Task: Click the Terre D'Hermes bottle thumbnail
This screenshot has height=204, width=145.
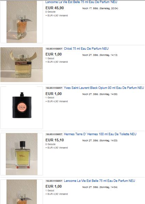Action: click(21, 154)
